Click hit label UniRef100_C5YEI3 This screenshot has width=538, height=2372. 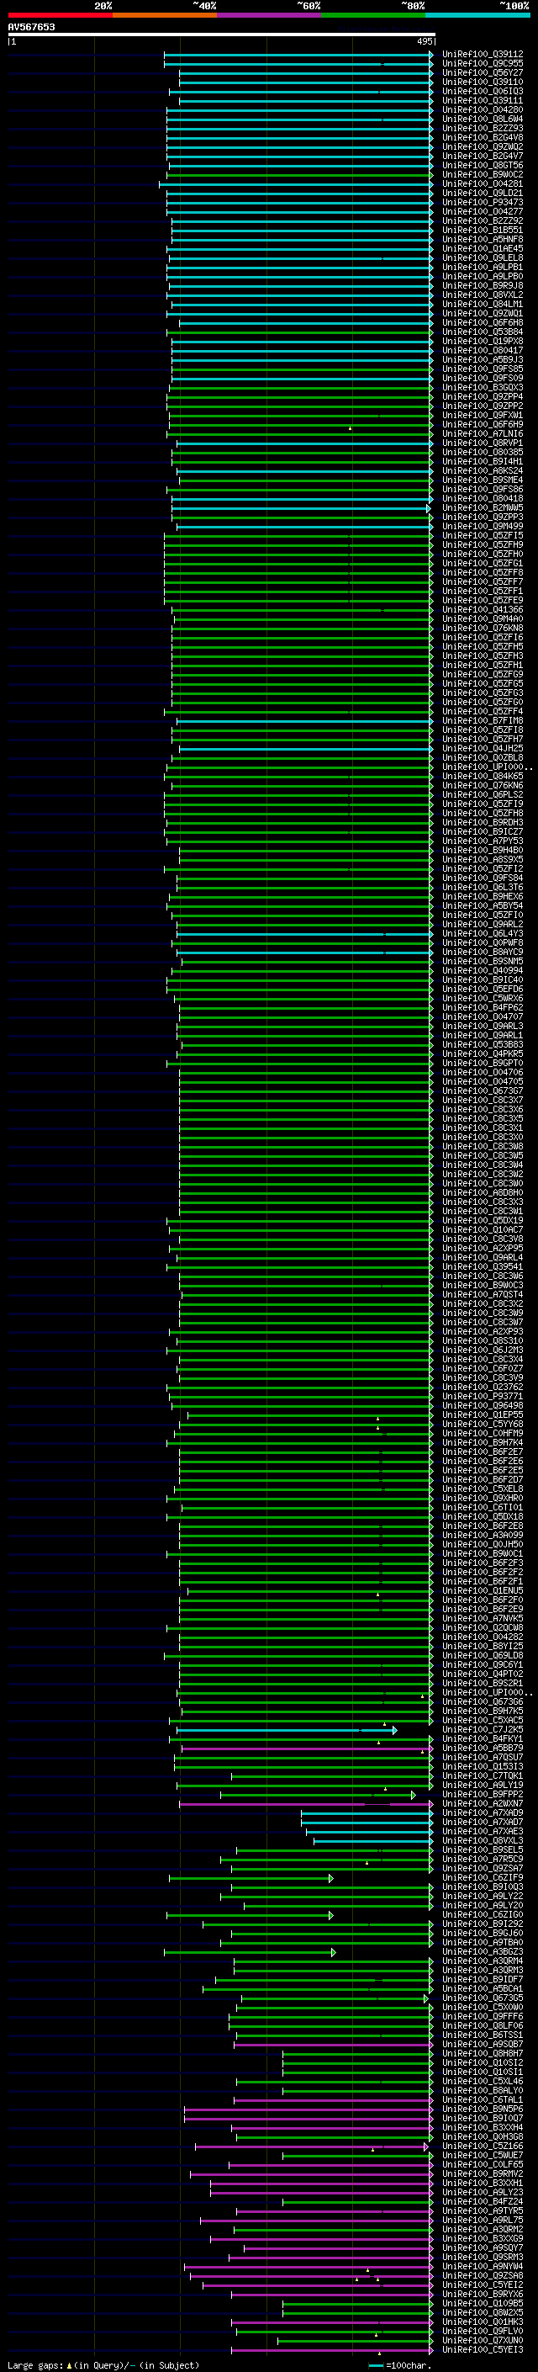482,2351
